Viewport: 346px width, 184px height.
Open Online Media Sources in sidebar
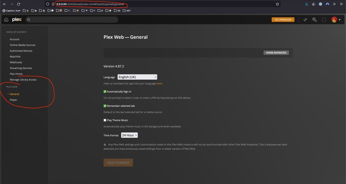(23, 45)
